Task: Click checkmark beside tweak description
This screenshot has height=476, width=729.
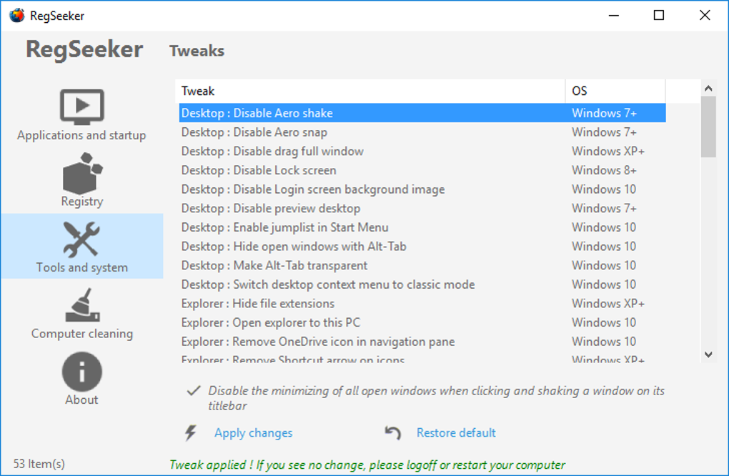Action: pyautogui.click(x=193, y=391)
